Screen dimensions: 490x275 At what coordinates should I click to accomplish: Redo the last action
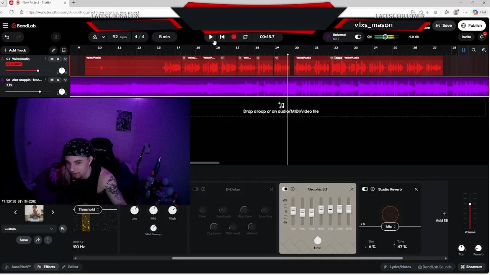click(x=18, y=37)
